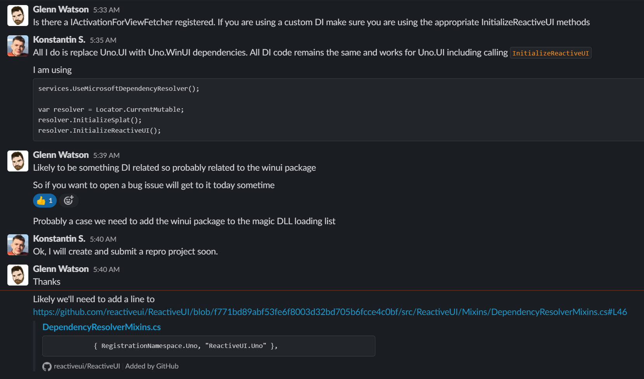644x379 pixels.
Task: Open the DependencyResolverMixins.cs GitHub link
Action: tap(102, 327)
